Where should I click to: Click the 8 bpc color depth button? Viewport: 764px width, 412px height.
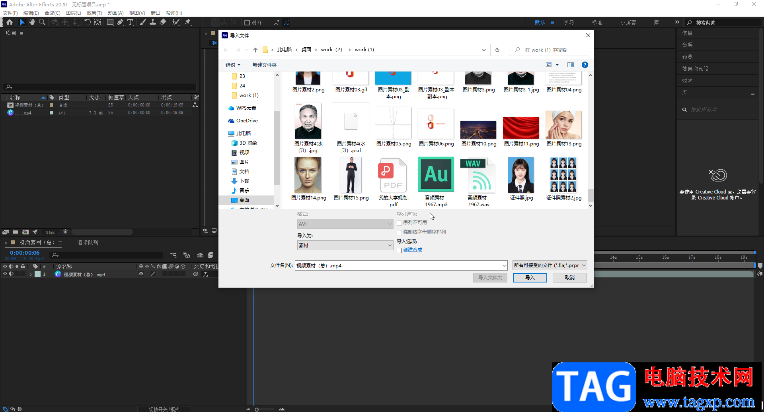[50, 232]
